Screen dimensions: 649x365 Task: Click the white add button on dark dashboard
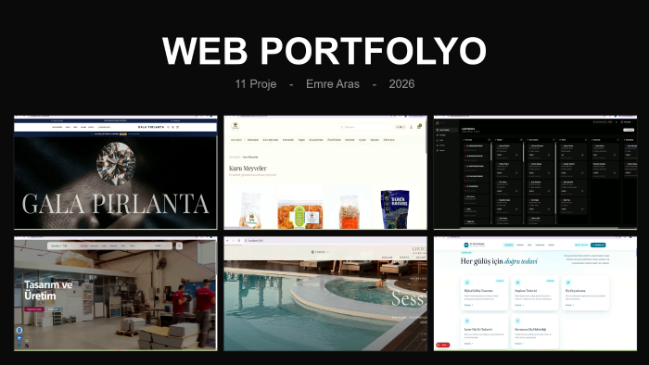point(629,130)
